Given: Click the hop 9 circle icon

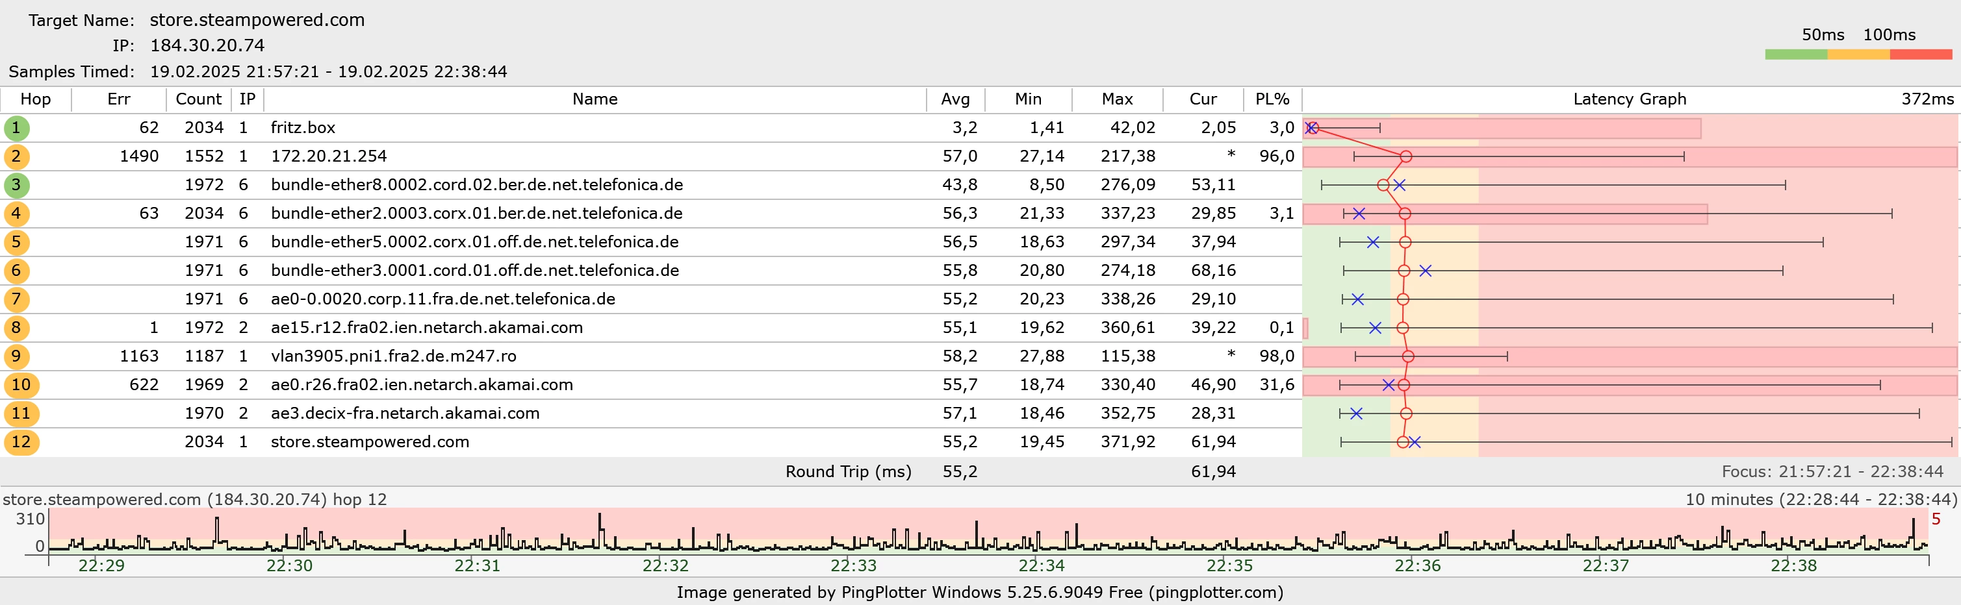Looking at the screenshot, I should pyautogui.click(x=16, y=356).
